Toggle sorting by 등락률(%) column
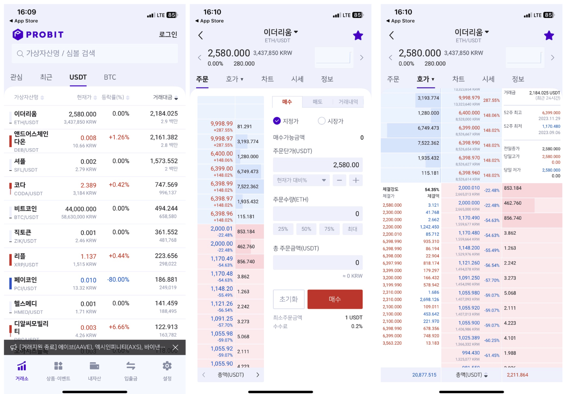 (x=115, y=98)
